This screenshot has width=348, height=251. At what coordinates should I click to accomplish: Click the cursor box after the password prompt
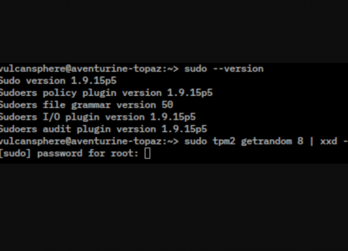(x=147, y=154)
